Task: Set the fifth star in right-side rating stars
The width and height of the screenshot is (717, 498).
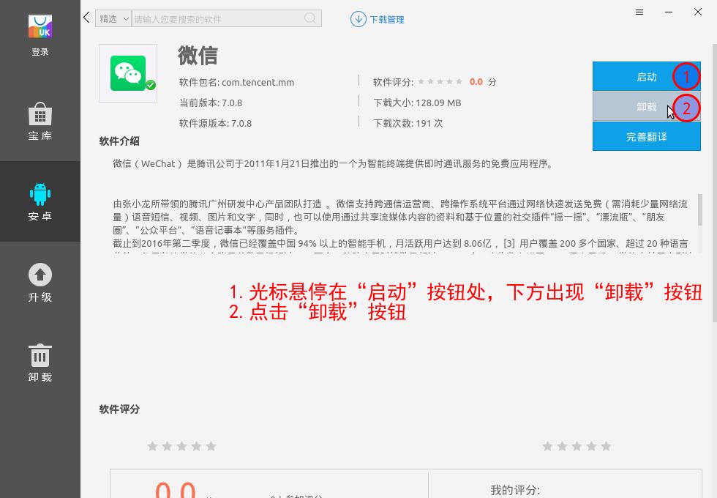Action: [606, 446]
